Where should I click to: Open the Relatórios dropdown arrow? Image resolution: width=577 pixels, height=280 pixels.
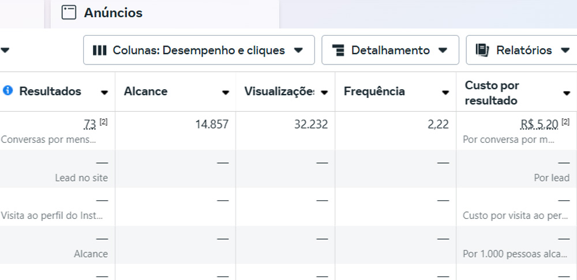click(x=564, y=50)
